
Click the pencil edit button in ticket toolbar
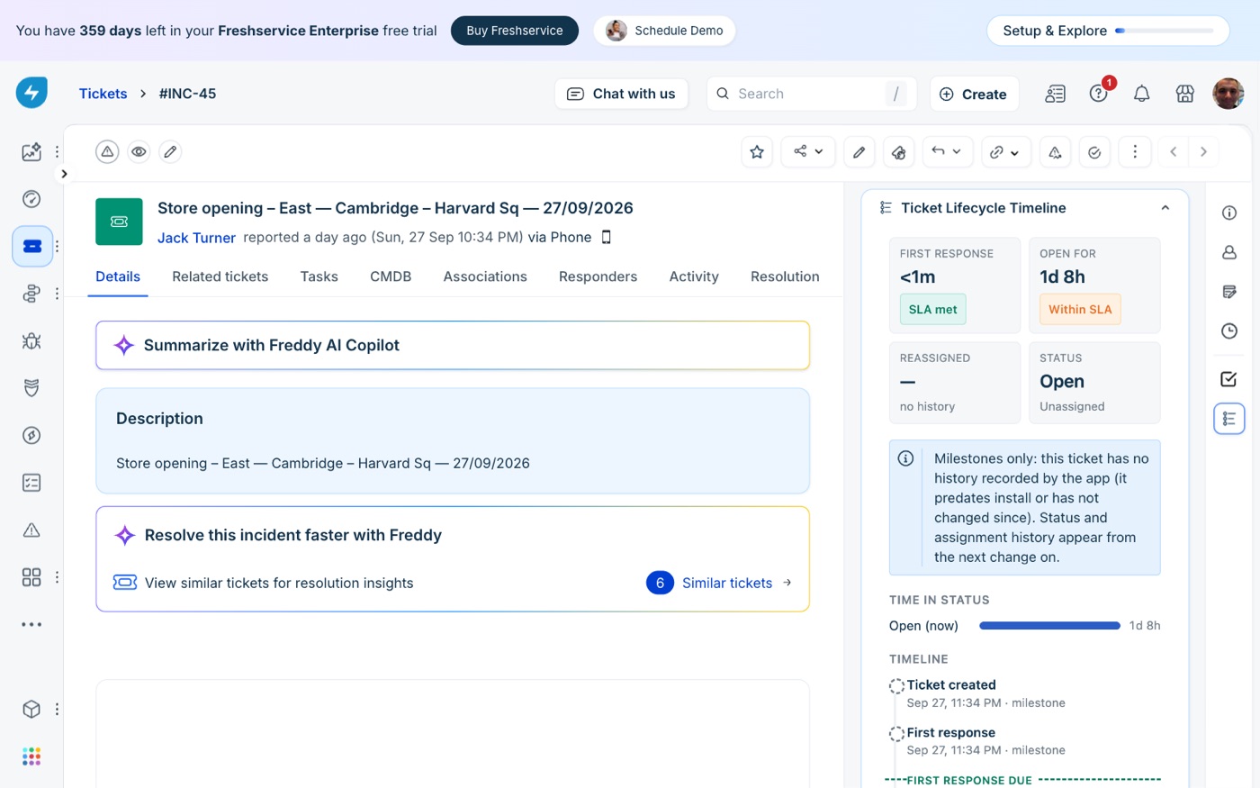pyautogui.click(x=859, y=152)
